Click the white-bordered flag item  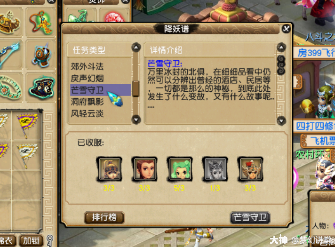point(27,155)
